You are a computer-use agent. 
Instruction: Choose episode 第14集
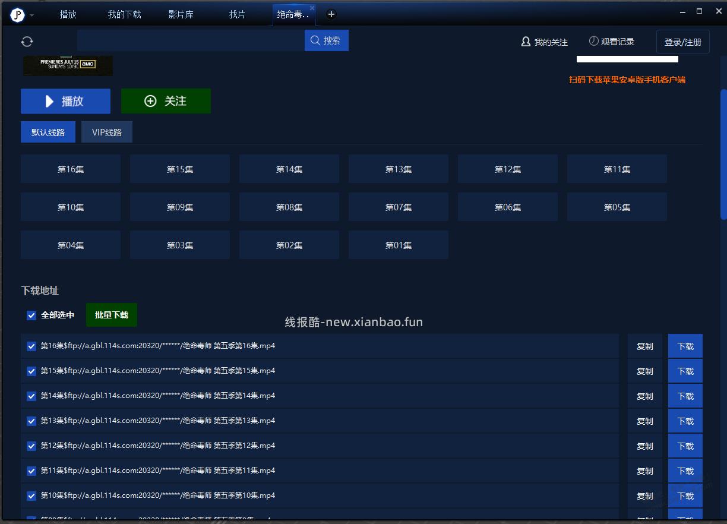pyautogui.click(x=289, y=169)
